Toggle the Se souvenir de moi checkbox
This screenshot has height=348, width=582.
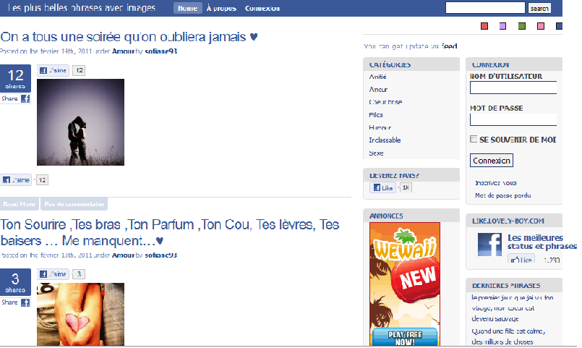click(x=474, y=140)
